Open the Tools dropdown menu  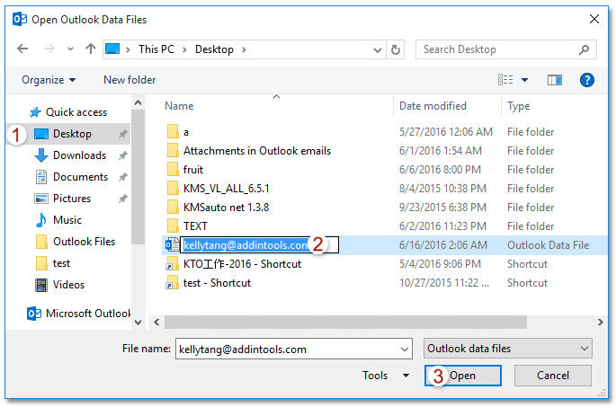pyautogui.click(x=386, y=376)
